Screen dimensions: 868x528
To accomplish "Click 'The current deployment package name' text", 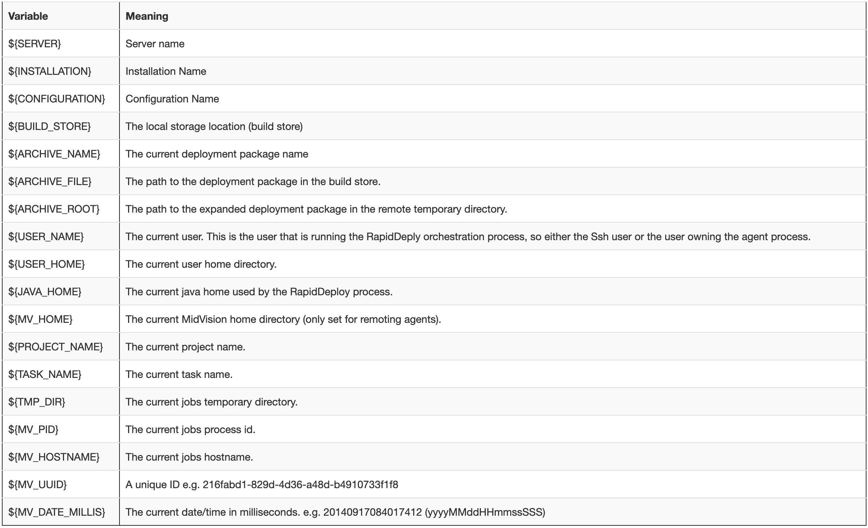I will click(x=217, y=154).
